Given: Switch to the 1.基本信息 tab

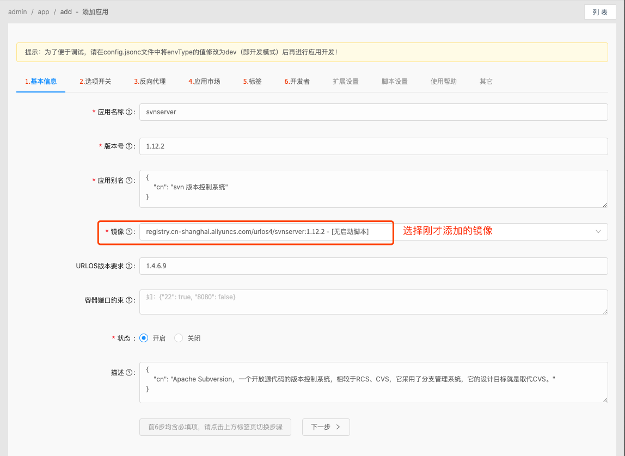Looking at the screenshot, I should [x=41, y=82].
